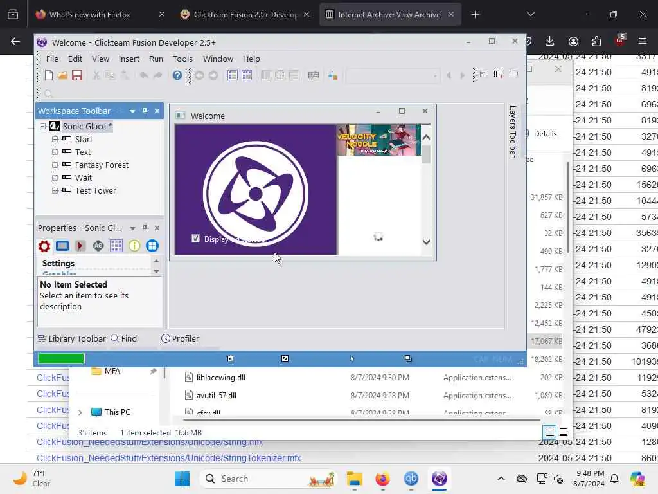This screenshot has width=658, height=494.
Task: Open the Run menu
Action: (156, 59)
